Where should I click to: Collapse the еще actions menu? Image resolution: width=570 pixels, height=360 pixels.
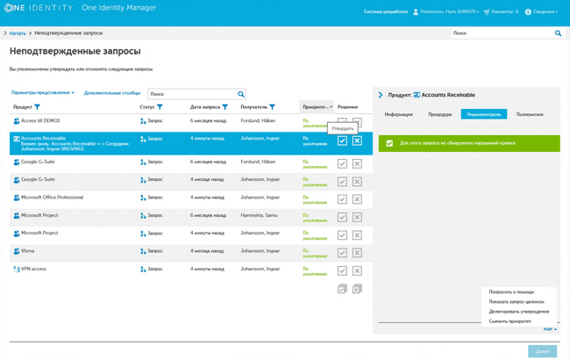click(550, 328)
